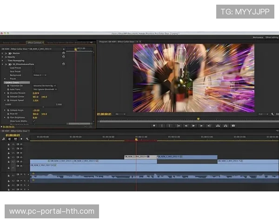Click the Go to In point button
279x223 pixels.
pos(178,125)
